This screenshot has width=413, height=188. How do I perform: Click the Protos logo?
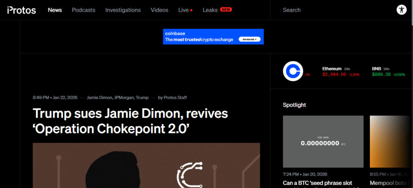point(21,10)
